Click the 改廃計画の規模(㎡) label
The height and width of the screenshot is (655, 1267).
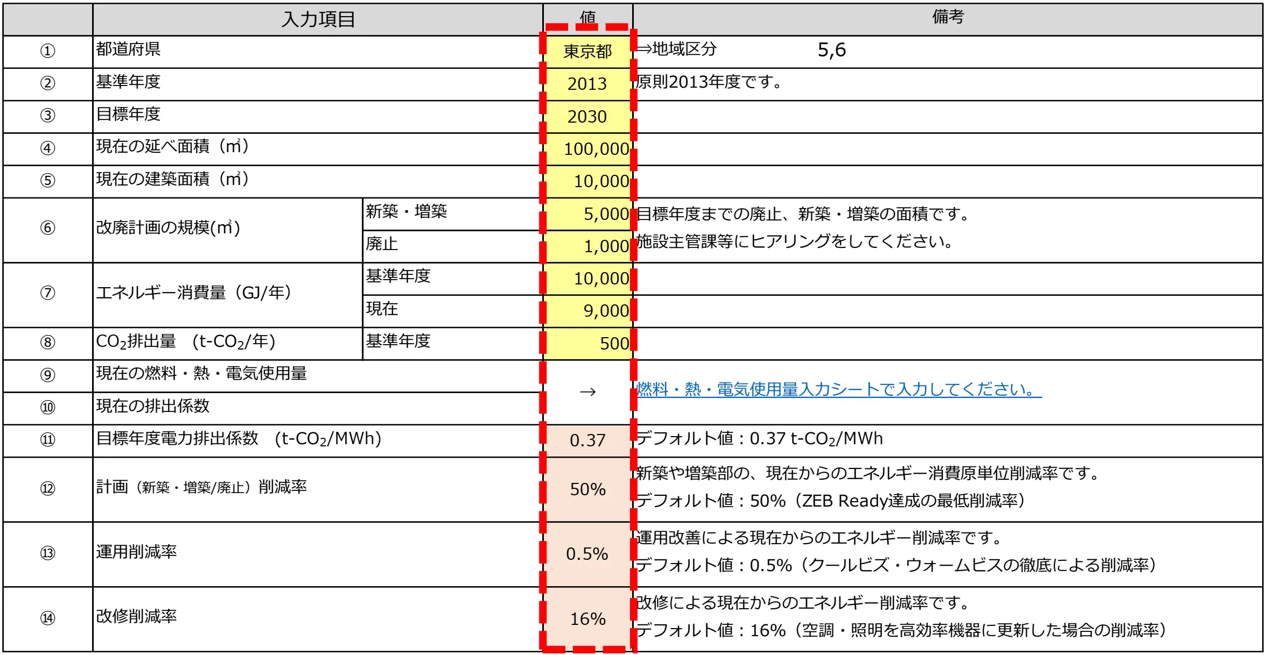[168, 227]
